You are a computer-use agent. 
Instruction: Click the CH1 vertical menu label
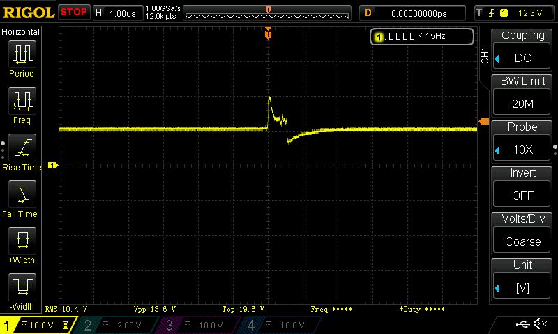click(485, 56)
